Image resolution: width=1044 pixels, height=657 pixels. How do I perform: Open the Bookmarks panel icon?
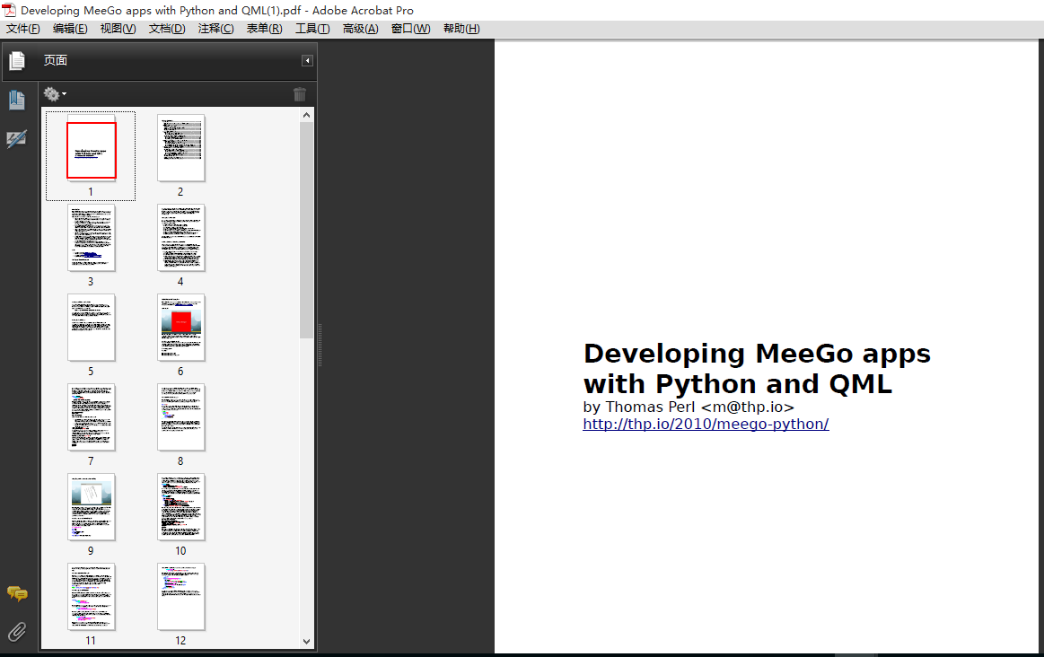pos(17,100)
